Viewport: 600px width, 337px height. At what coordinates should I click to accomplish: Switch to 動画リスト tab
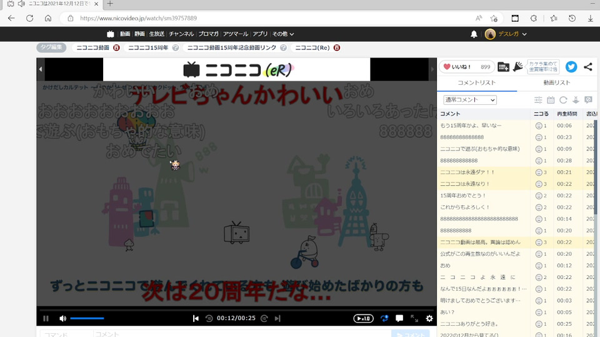point(557,82)
